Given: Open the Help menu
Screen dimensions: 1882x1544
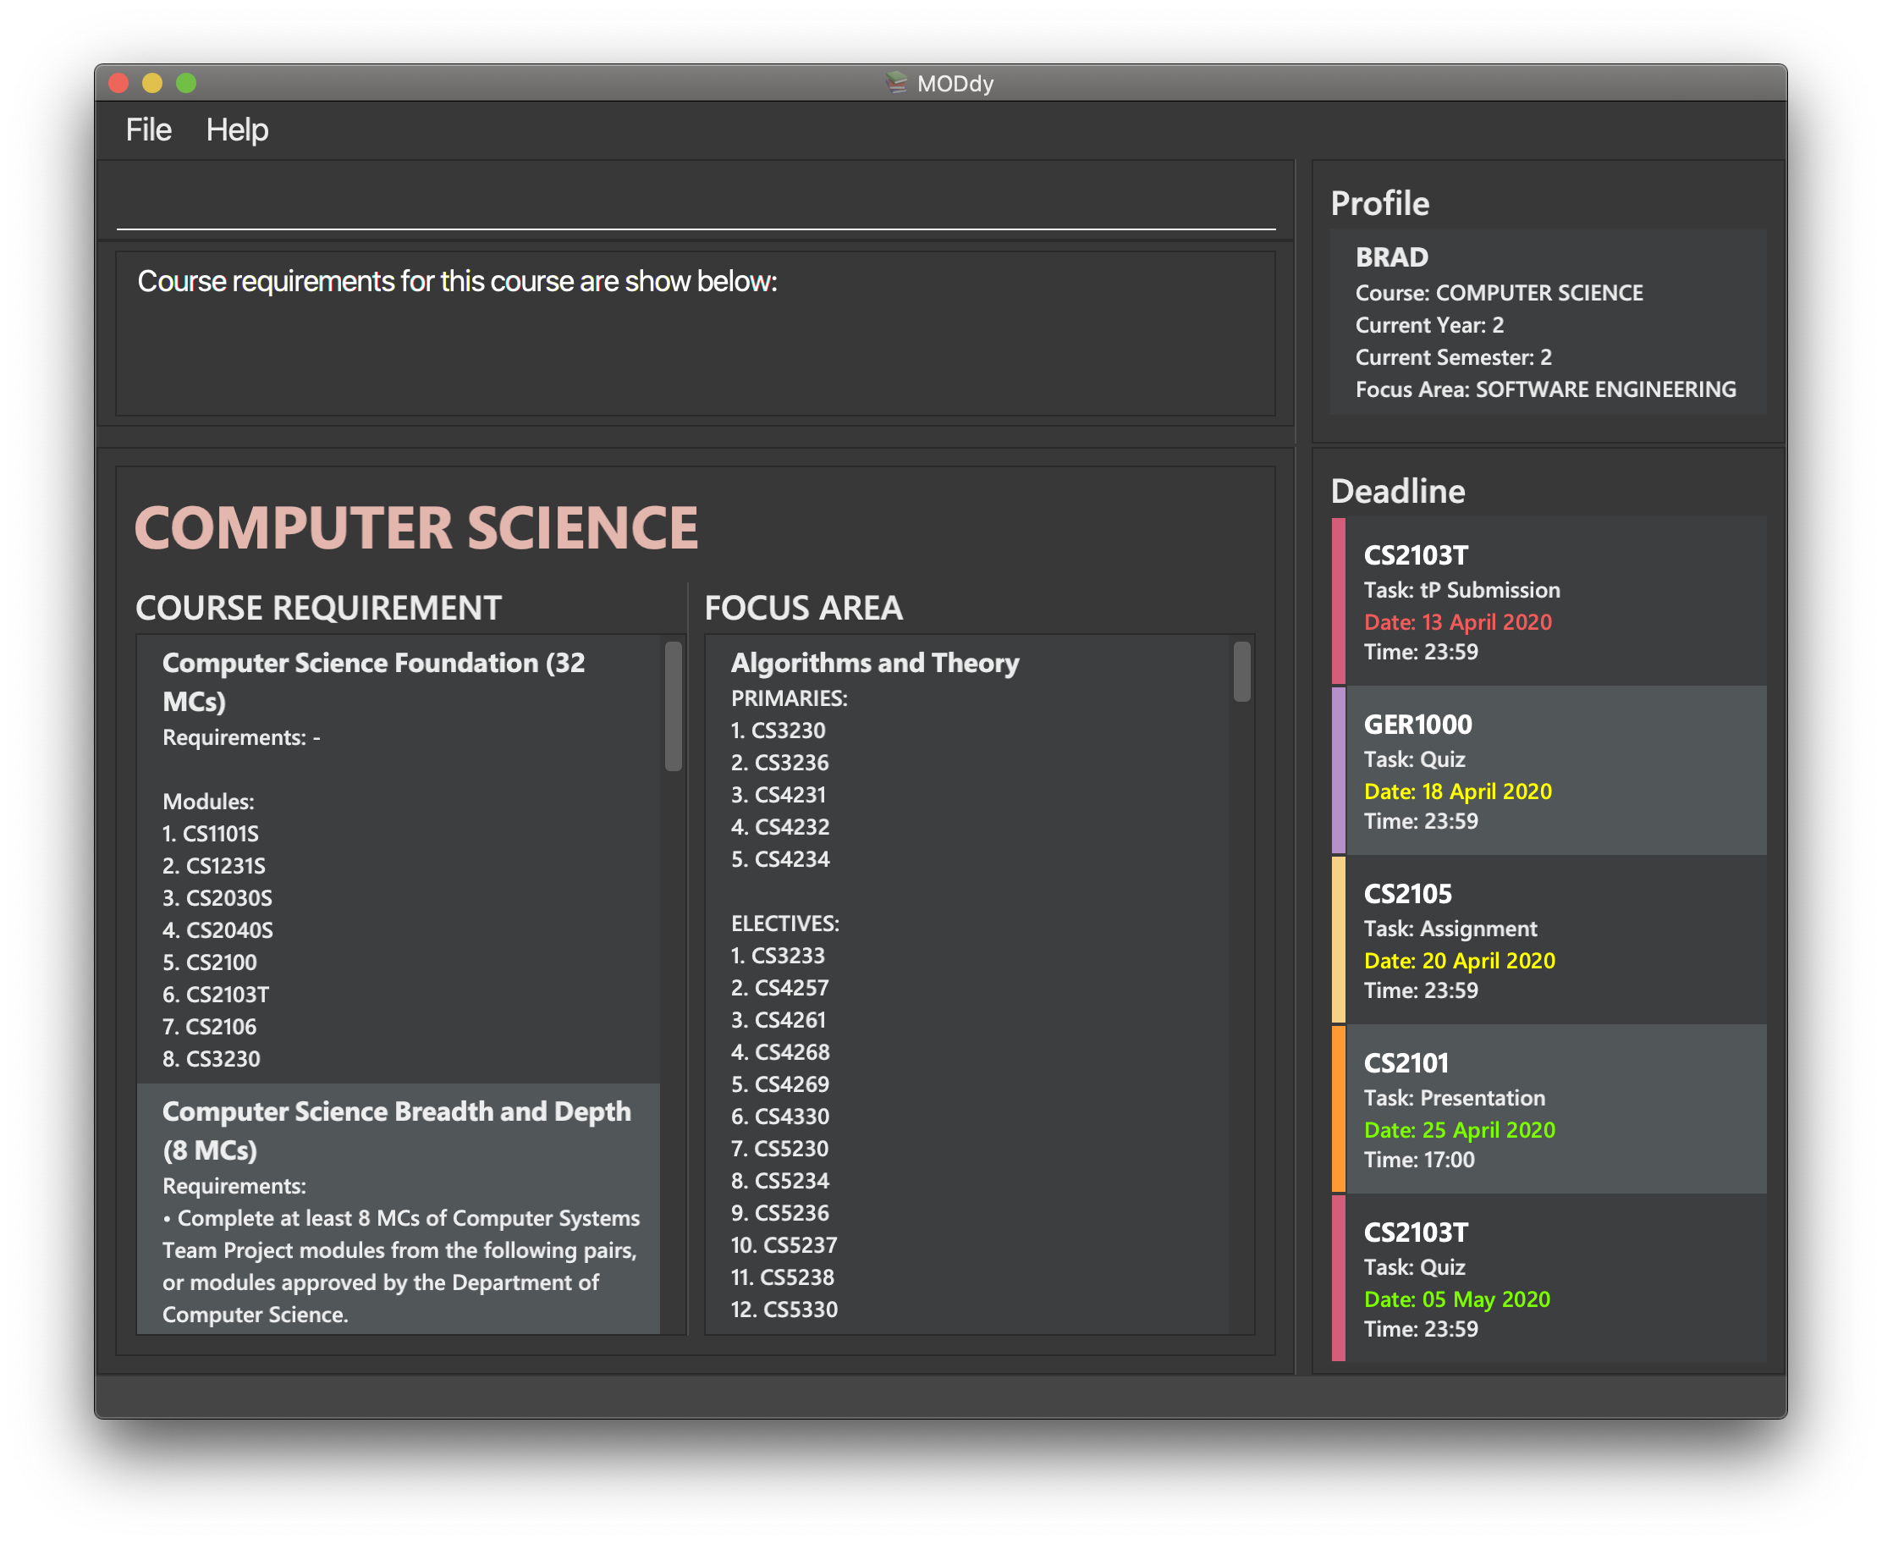Looking at the screenshot, I should (237, 130).
